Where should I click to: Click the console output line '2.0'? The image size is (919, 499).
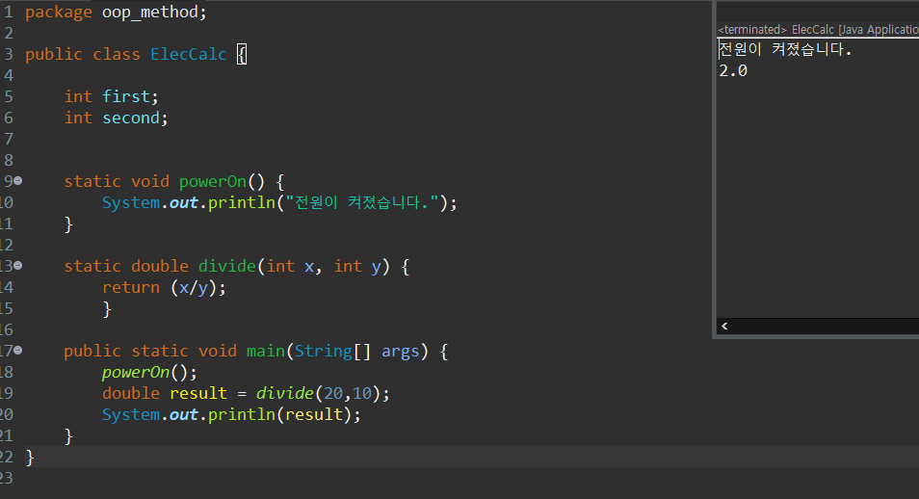click(x=733, y=71)
